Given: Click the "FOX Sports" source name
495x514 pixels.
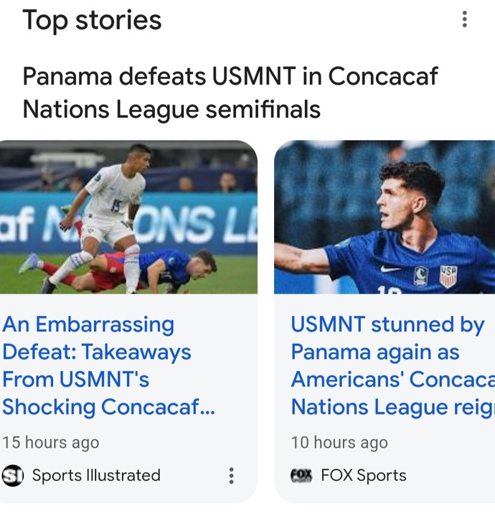Looking at the screenshot, I should click(364, 475).
